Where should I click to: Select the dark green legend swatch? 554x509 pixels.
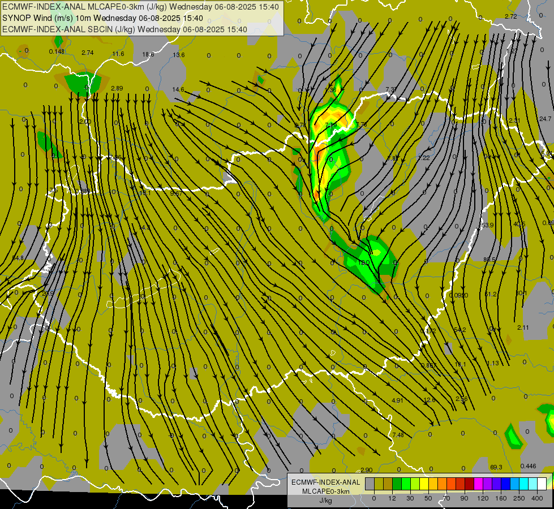point(397,484)
